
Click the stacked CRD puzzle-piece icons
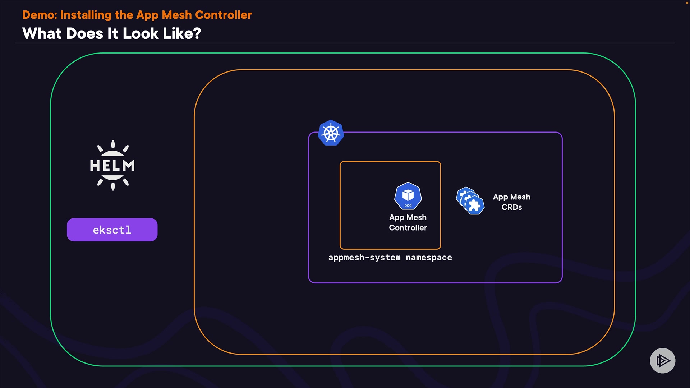[470, 200]
